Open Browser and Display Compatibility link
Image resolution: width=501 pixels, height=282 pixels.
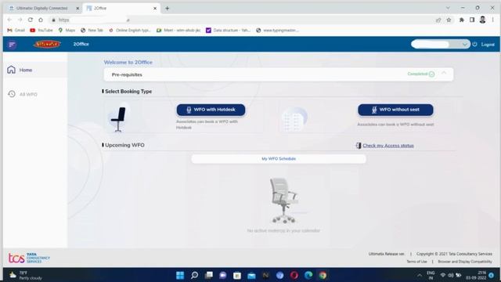click(x=465, y=262)
